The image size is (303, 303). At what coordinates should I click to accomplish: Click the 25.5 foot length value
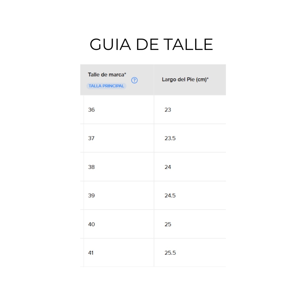pyautogui.click(x=170, y=253)
